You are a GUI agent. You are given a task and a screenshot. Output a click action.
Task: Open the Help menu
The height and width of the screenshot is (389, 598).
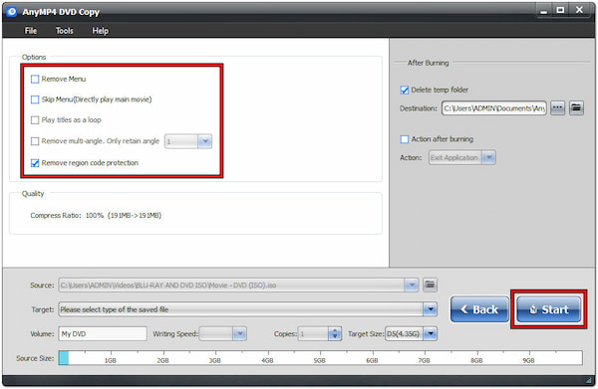point(101,31)
